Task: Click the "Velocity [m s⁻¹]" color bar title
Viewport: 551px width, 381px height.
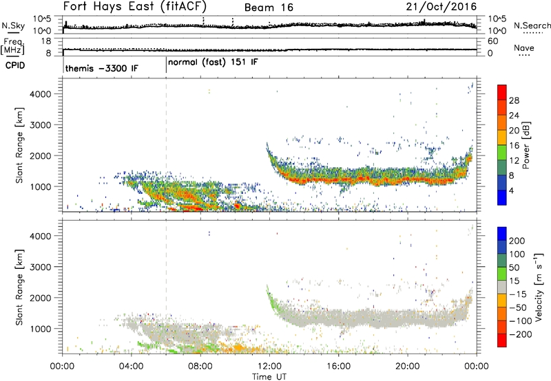Action: [538, 287]
